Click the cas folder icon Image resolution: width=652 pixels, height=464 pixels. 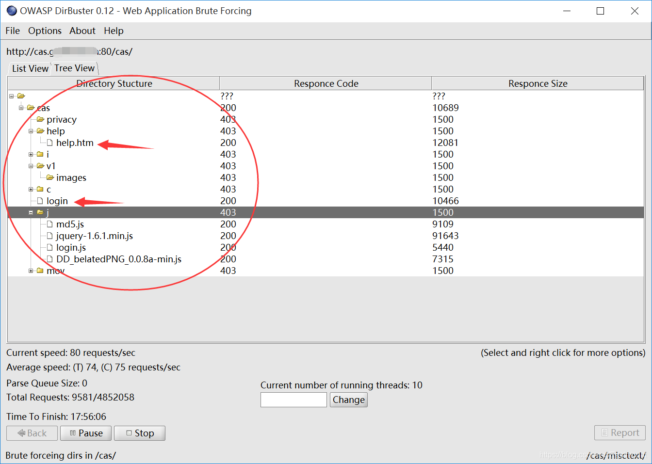click(31, 108)
